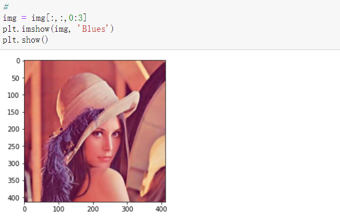Click the y-axis tick label 50
Screen dimensions: 340x220
pyautogui.click(x=16, y=78)
